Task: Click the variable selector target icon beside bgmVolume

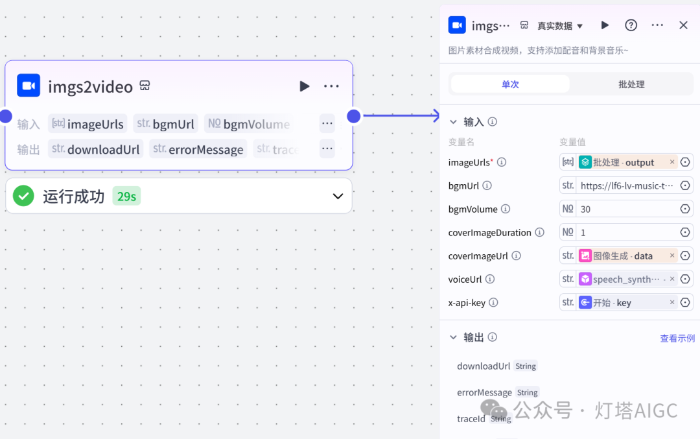Action: pos(685,208)
